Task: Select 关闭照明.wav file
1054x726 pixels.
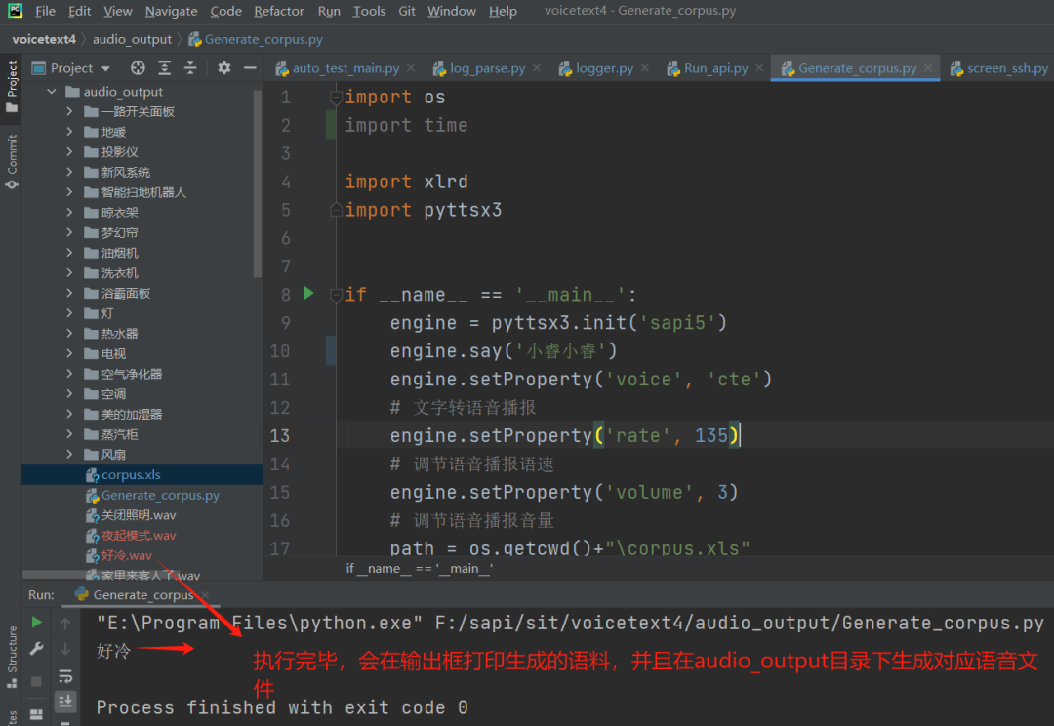Action: [142, 515]
